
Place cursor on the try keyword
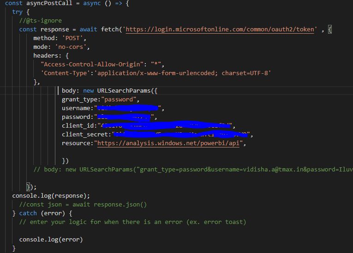pos(18,12)
